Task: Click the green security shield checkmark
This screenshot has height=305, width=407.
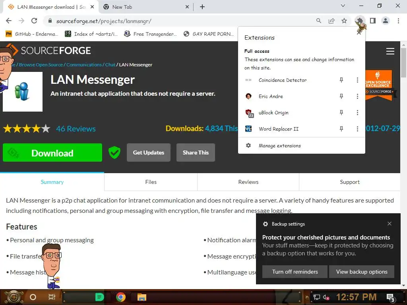Action: coord(114,152)
